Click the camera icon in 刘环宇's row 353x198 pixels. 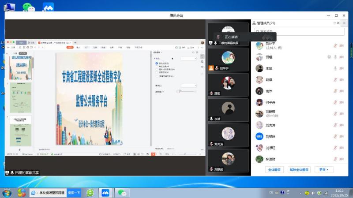pos(342,46)
